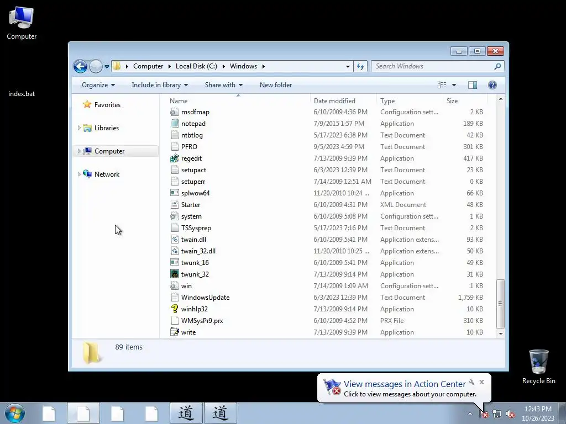This screenshot has height=424, width=566.
Task: Click View messages in Action Center link
Action: [x=405, y=384]
